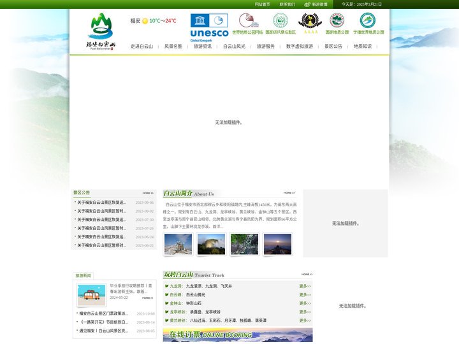Click 更多>> on the 黄兰峡谷 row
Viewport: 459px width, 344px height.
pyautogui.click(x=305, y=320)
